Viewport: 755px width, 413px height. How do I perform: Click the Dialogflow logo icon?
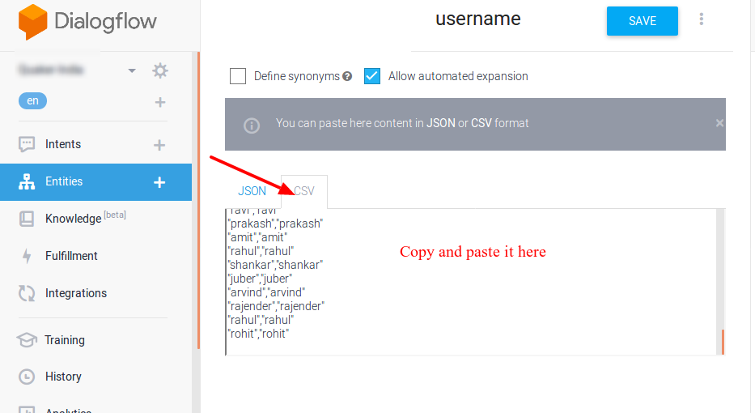tap(32, 22)
